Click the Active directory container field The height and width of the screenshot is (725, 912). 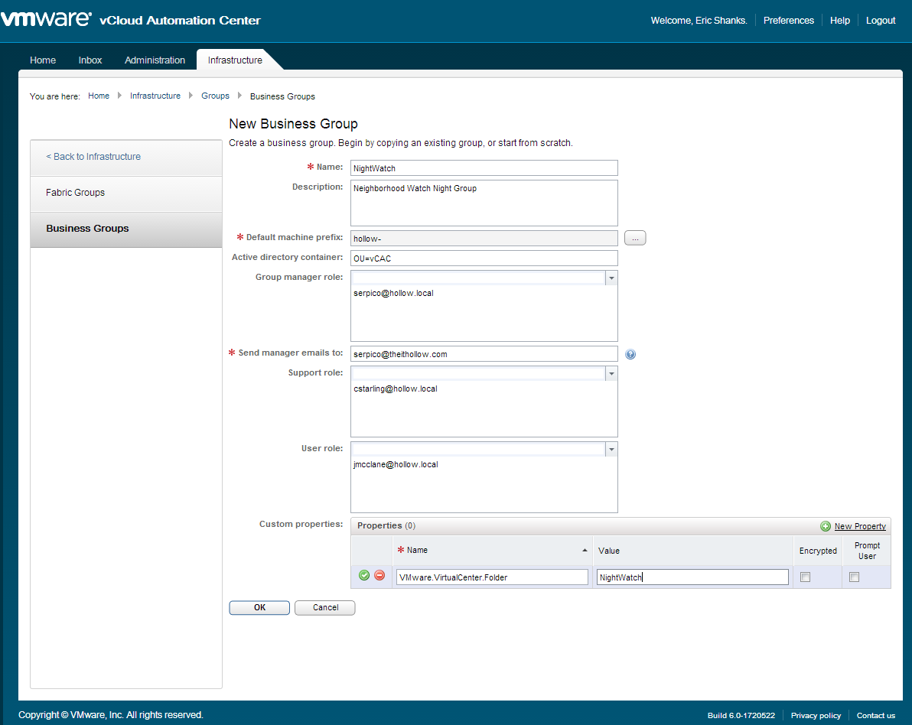[x=484, y=258]
